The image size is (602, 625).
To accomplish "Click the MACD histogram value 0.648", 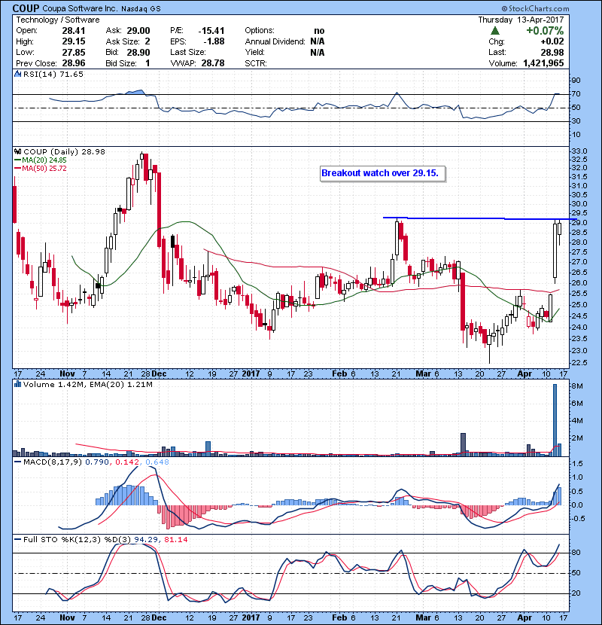I will tap(157, 462).
